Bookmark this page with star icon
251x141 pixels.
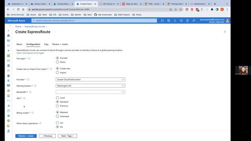point(181,9)
